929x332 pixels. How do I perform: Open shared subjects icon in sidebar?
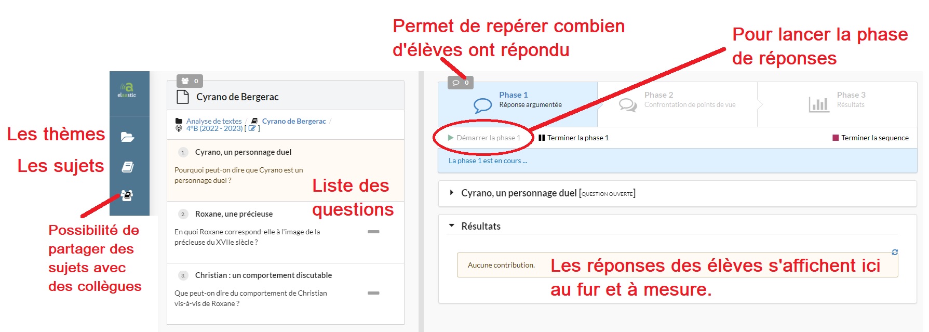pos(127,195)
